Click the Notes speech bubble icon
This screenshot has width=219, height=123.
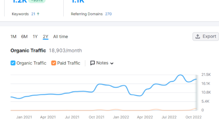93,63
